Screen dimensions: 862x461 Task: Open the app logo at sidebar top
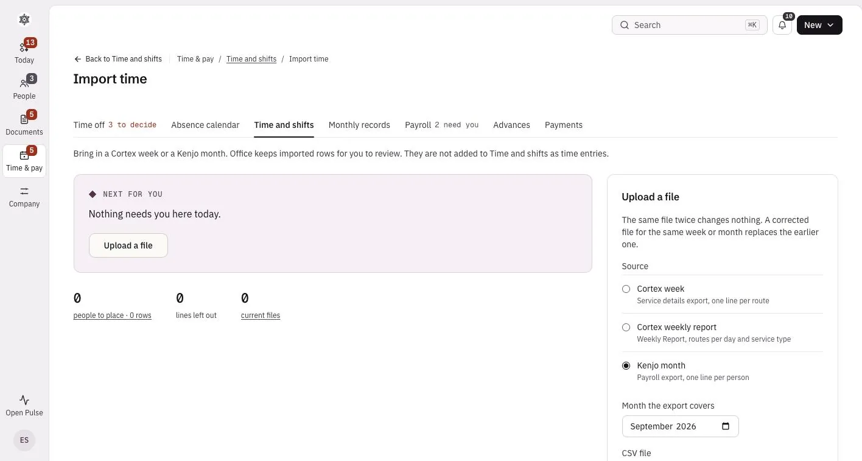point(24,19)
